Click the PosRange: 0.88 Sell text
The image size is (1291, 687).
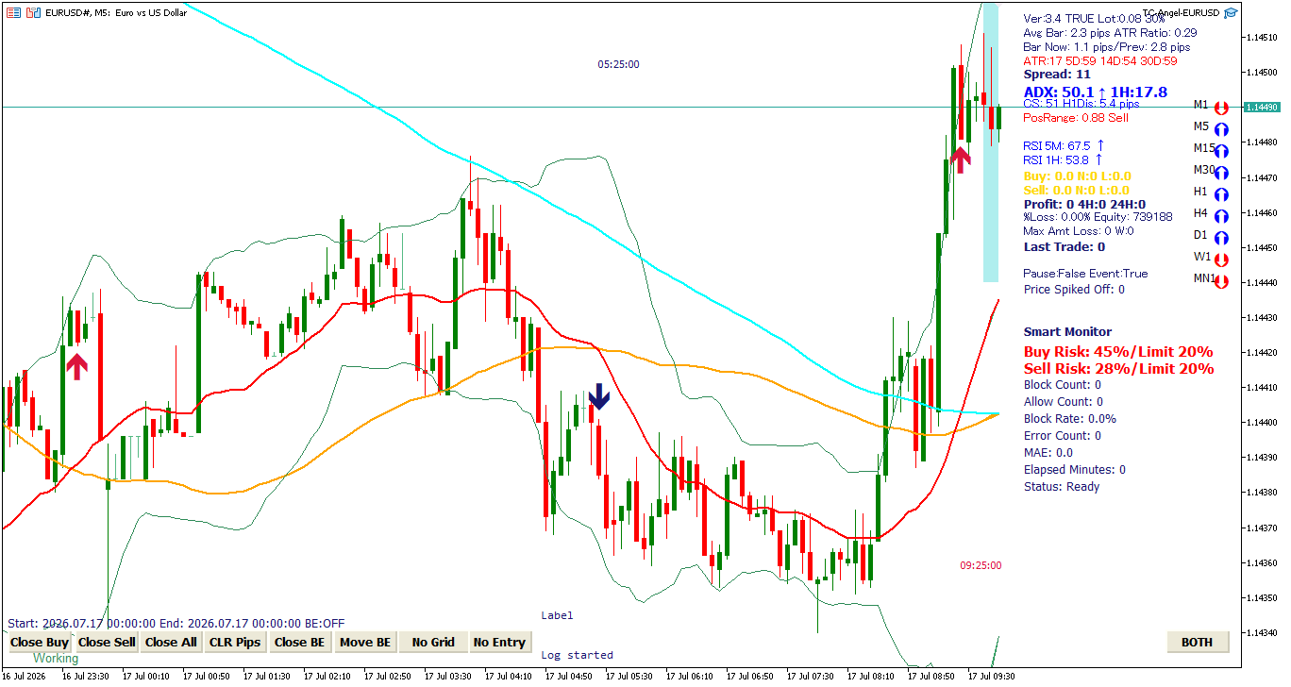coord(1076,118)
